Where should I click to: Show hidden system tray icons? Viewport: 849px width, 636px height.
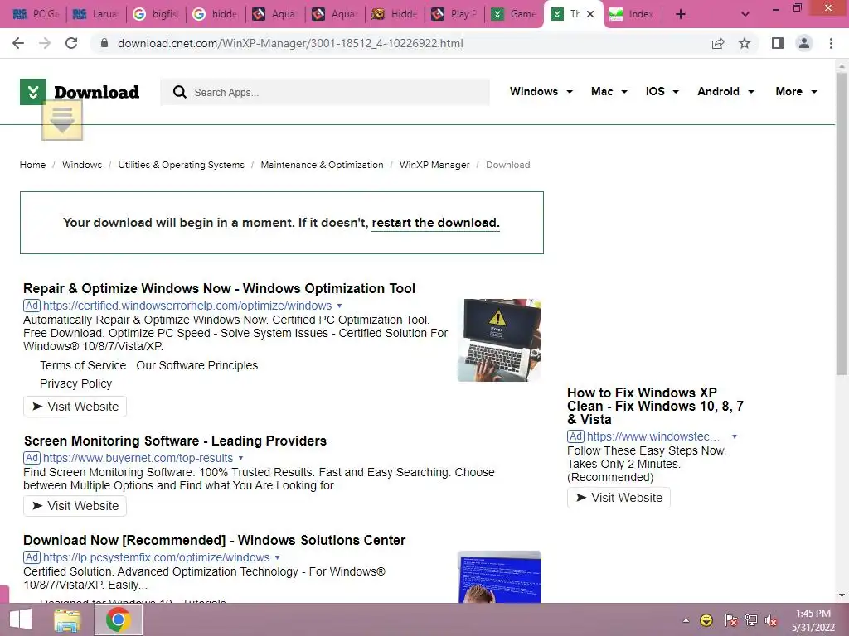click(686, 620)
